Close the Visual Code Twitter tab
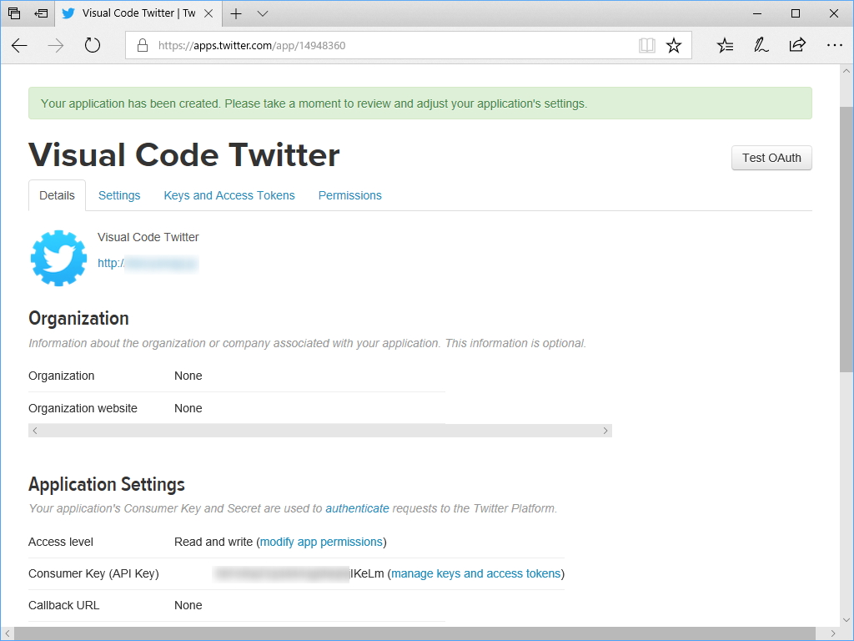Viewport: 854px width, 641px height. pyautogui.click(x=208, y=13)
